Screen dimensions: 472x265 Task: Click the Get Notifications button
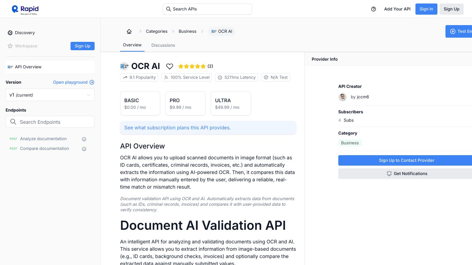coord(405,174)
